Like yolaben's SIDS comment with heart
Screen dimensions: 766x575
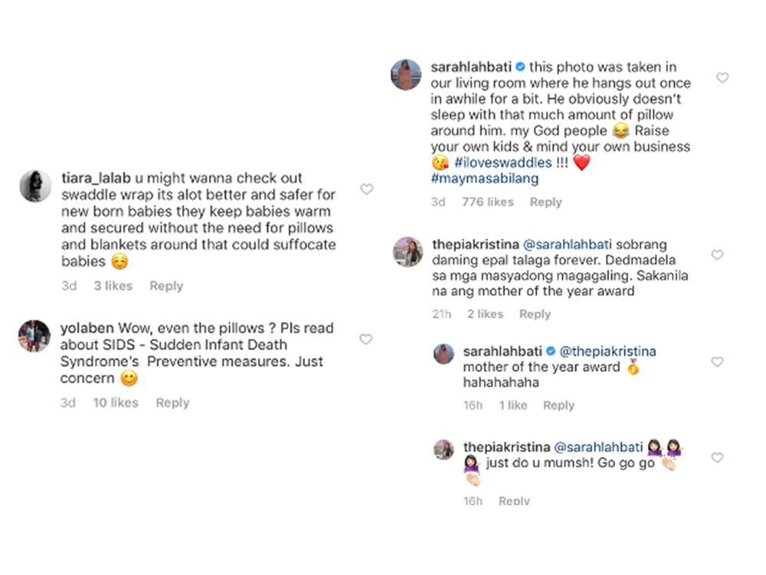366,340
